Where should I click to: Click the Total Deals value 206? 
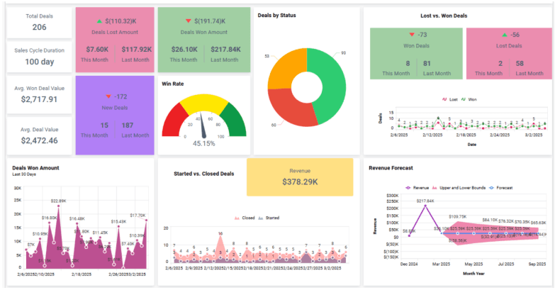pyautogui.click(x=39, y=27)
